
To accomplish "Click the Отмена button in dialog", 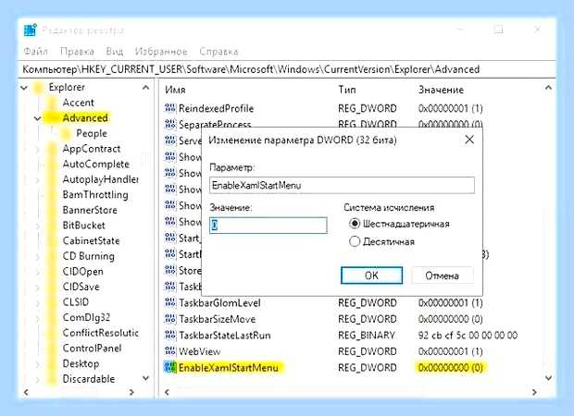I will [x=442, y=275].
